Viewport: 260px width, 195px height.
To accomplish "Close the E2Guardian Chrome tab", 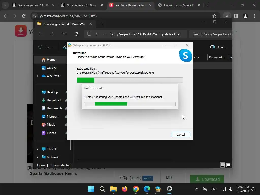I will pyautogui.click(x=199, y=5).
